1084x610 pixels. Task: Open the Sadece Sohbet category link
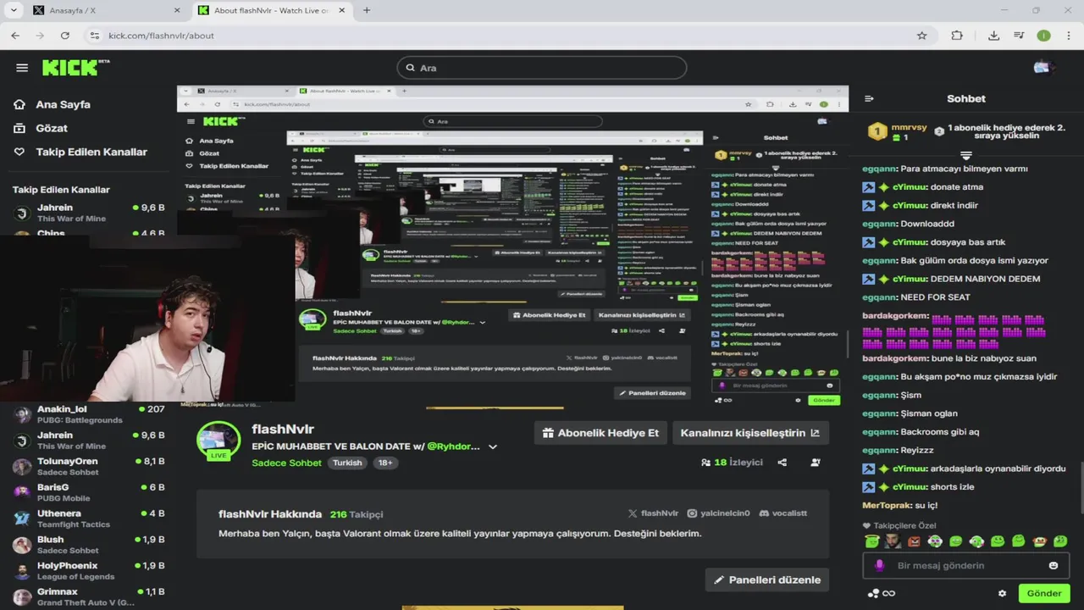286,463
